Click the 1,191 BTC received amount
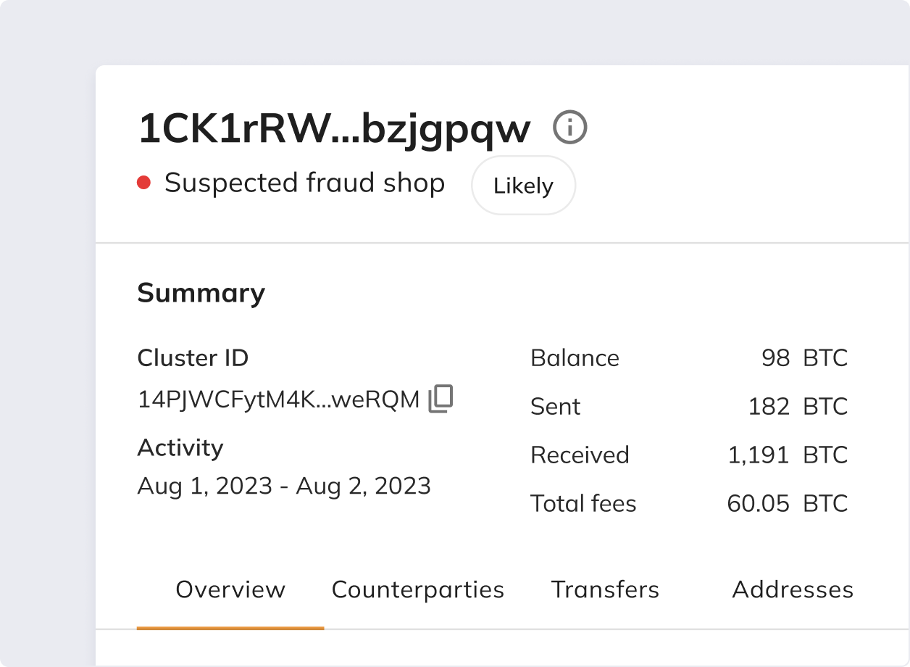The image size is (910, 667). [787, 455]
